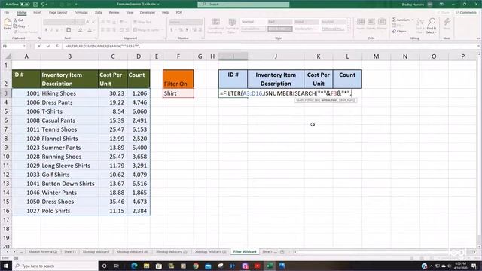The image size is (482, 271).
Task: Select cell F3 containing Shirt
Action: 178,93
